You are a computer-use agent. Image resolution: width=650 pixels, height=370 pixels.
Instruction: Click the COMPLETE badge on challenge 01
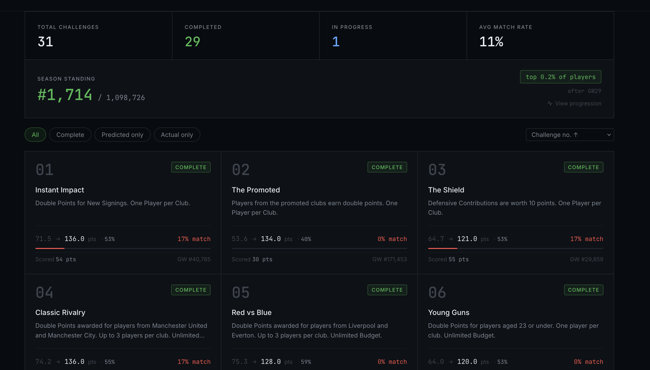191,167
